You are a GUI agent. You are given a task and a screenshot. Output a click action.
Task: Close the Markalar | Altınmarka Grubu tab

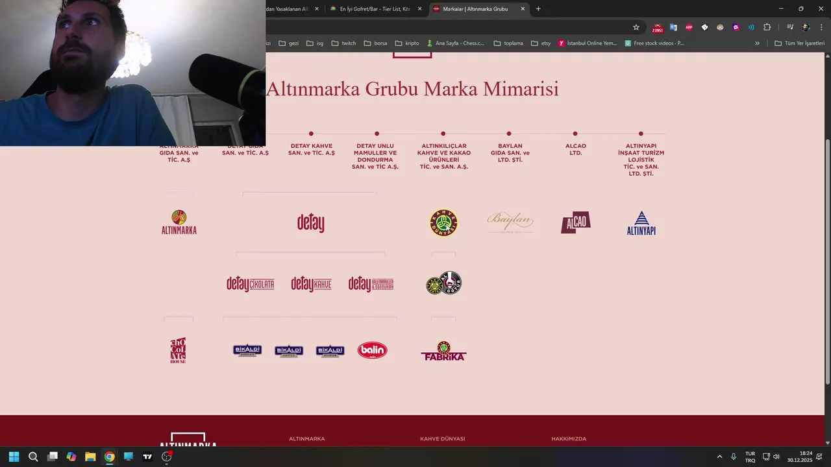pos(523,9)
